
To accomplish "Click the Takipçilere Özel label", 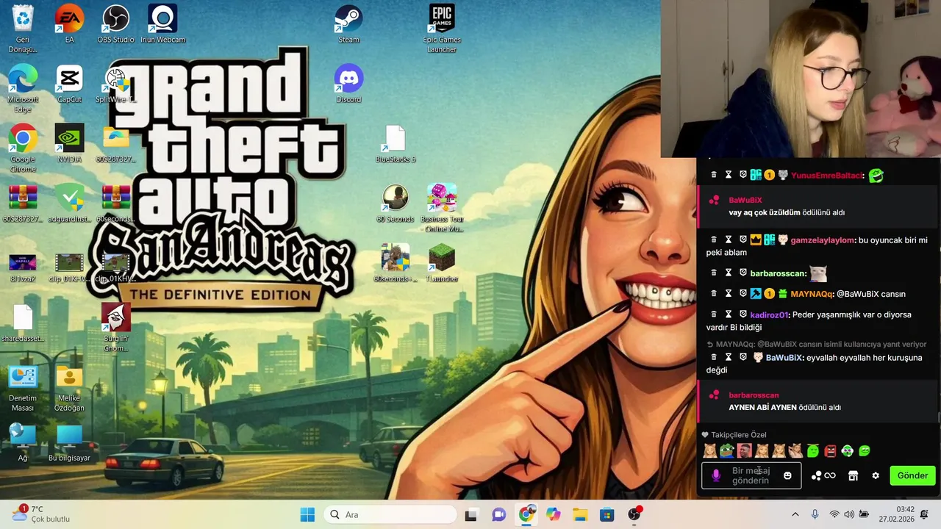I will [738, 435].
